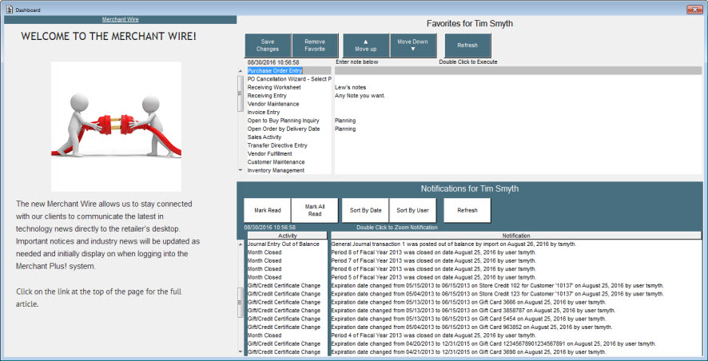708x361 pixels.
Task: Select Customer Maintenance favorite
Action: point(276,162)
